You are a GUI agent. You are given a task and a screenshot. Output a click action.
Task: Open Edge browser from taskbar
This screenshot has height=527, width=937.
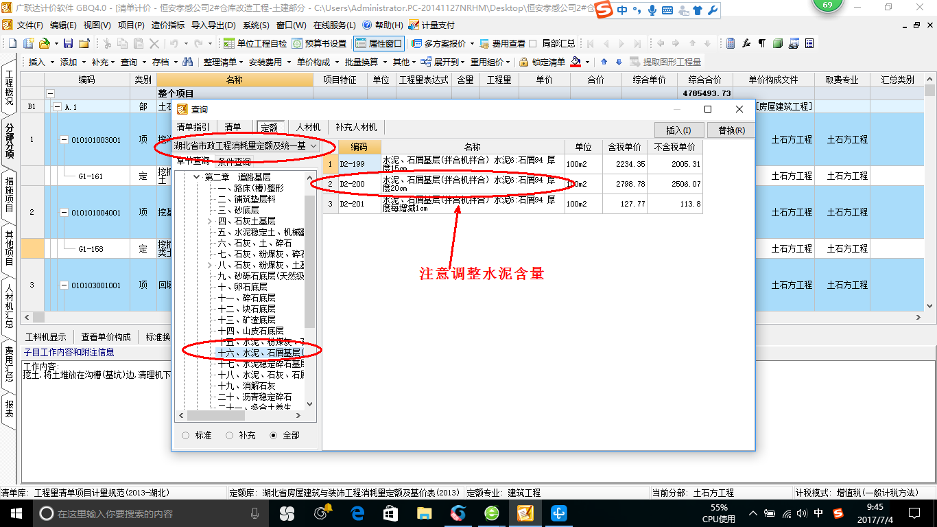point(357,513)
